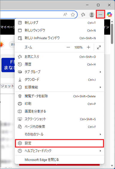Enter full screen using zoom row arrow icon
The image size is (115, 169).
(x=99, y=47)
